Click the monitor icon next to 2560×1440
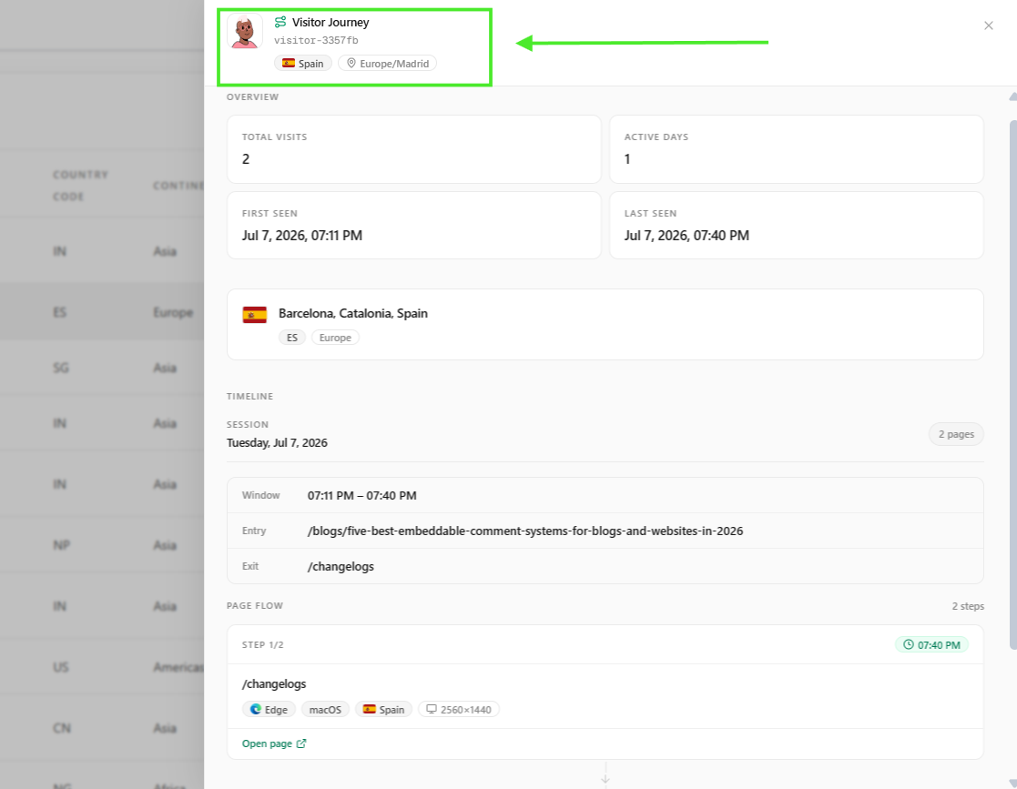Screen dimensions: 1017x789 (432, 709)
